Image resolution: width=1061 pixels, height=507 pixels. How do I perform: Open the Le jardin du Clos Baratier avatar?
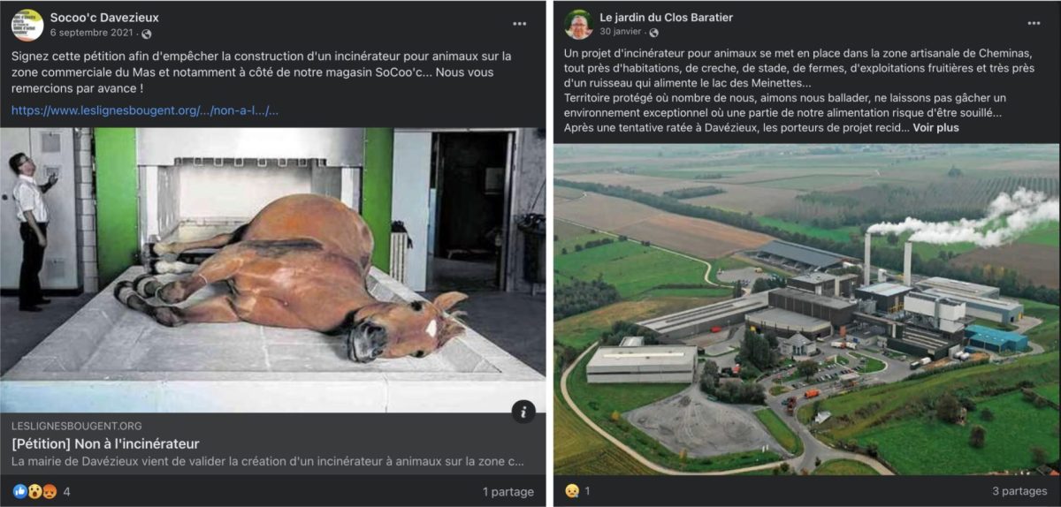(x=578, y=25)
